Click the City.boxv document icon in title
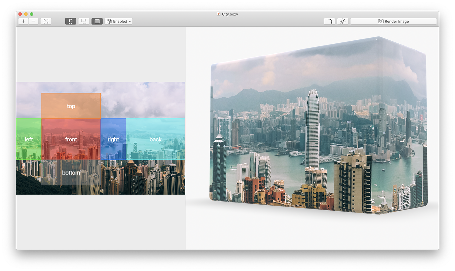This screenshot has height=271, width=455. 218,14
